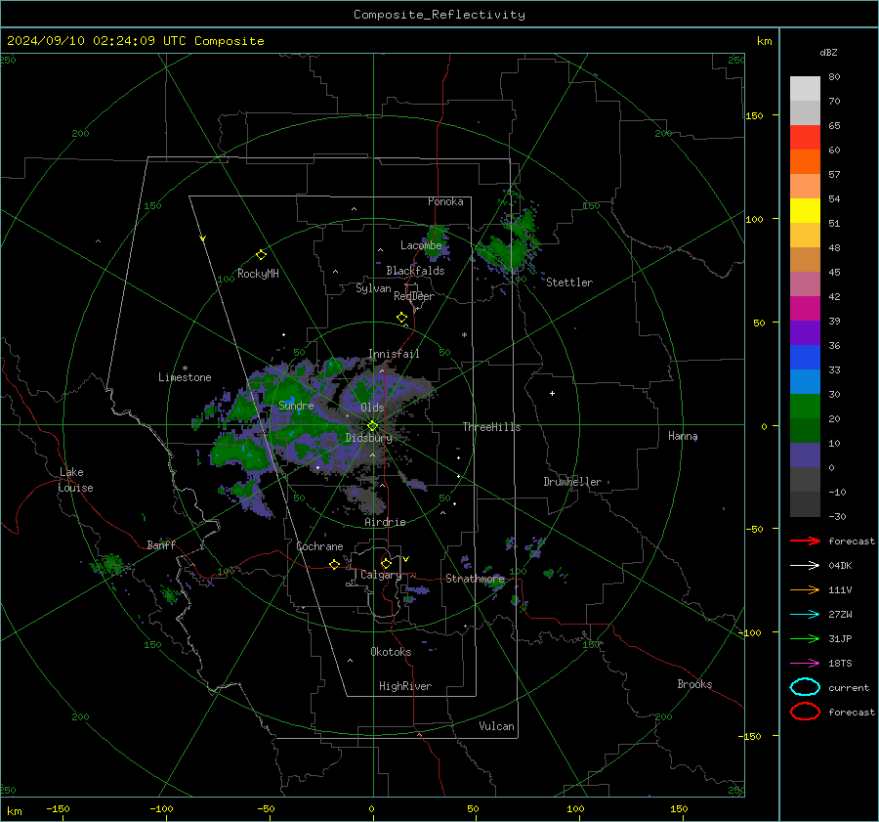Click the yellow diamond marker above Calgary

click(x=386, y=563)
